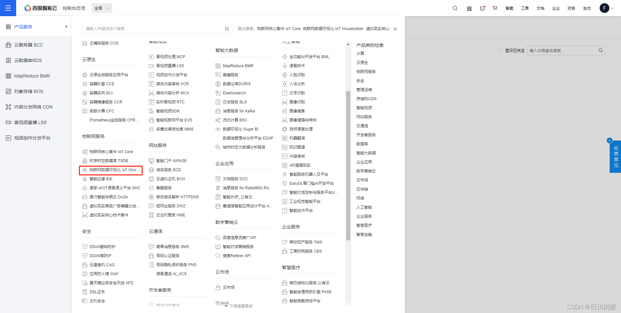Click the MapReduce BMR sidebar icon
The height and width of the screenshot is (313, 621).
8,76
